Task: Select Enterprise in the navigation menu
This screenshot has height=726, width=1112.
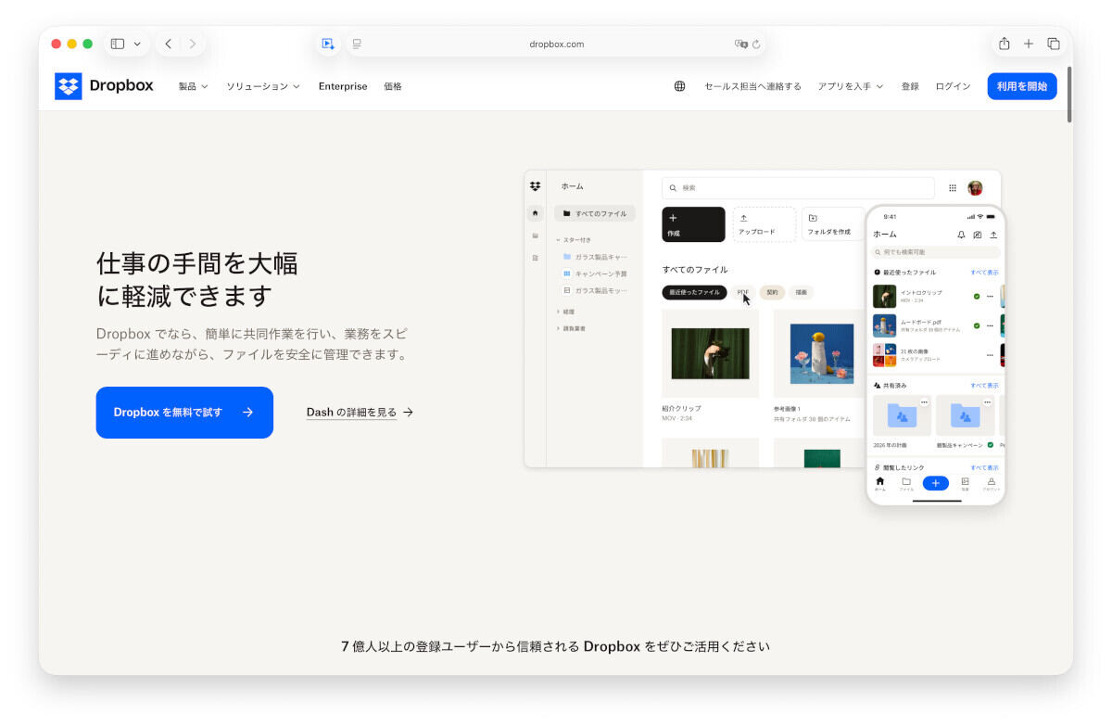Action: pos(343,86)
